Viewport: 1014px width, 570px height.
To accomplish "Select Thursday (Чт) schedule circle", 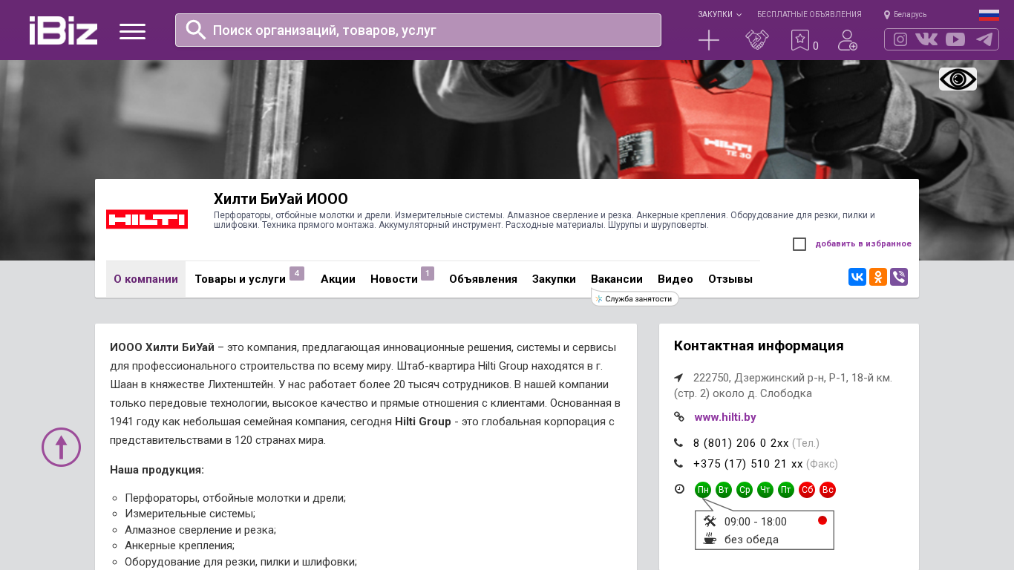I will [765, 490].
